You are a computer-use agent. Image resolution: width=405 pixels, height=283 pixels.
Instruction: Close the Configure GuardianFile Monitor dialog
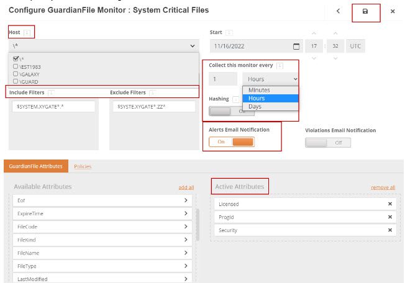[393, 11]
